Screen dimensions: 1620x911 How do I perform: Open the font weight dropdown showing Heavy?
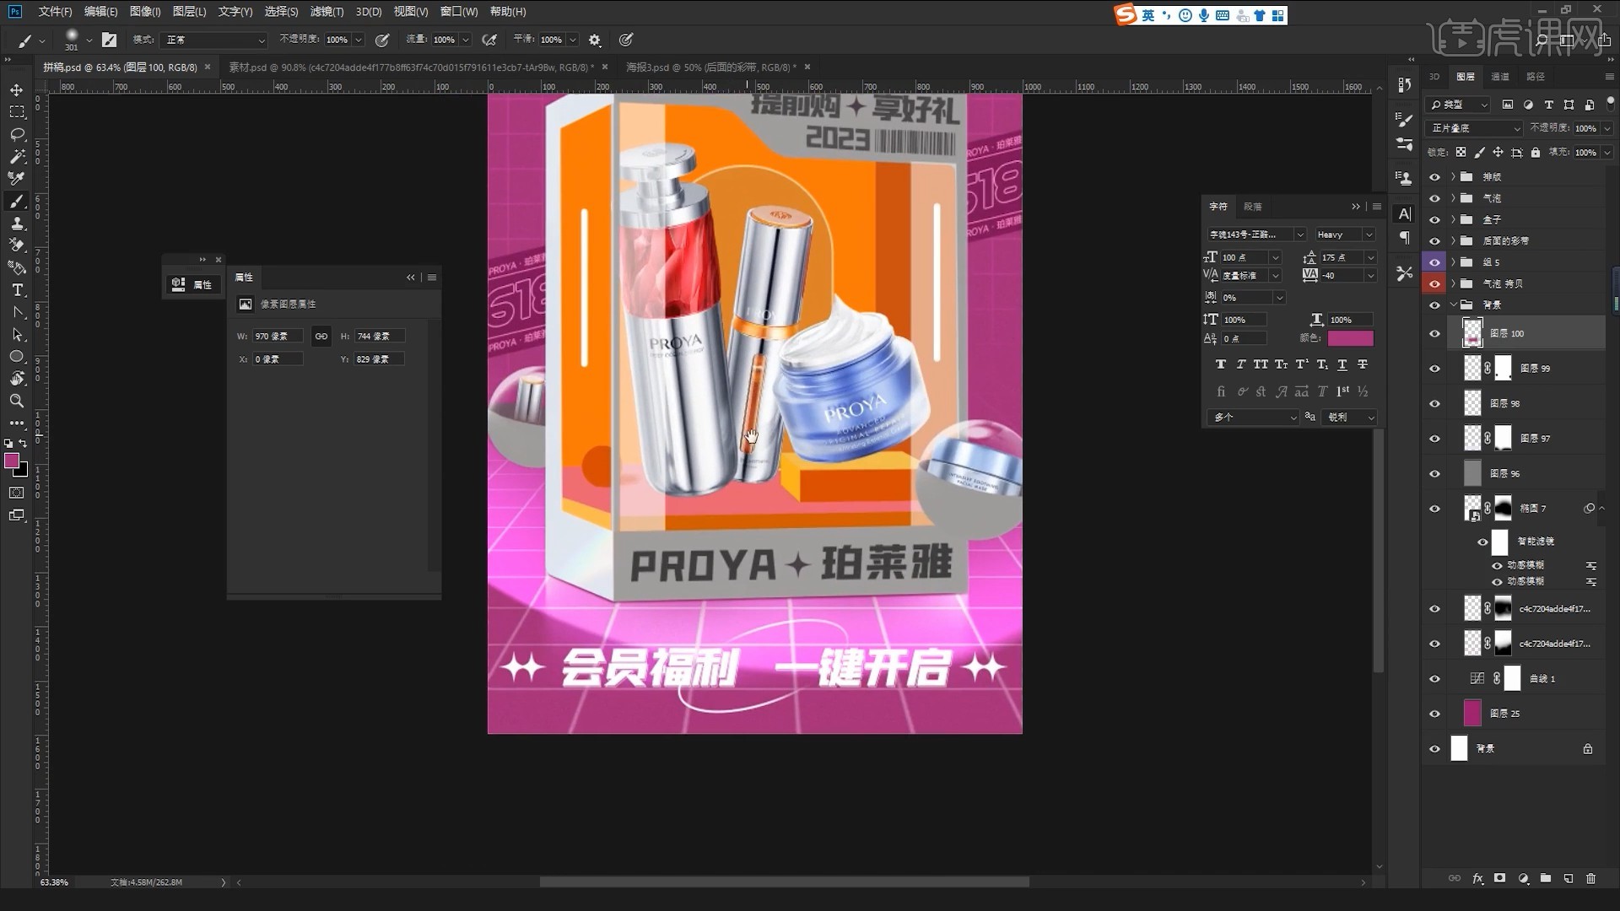(x=1344, y=234)
